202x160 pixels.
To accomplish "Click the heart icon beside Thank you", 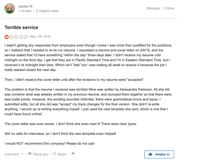I will [x=30, y=154].
